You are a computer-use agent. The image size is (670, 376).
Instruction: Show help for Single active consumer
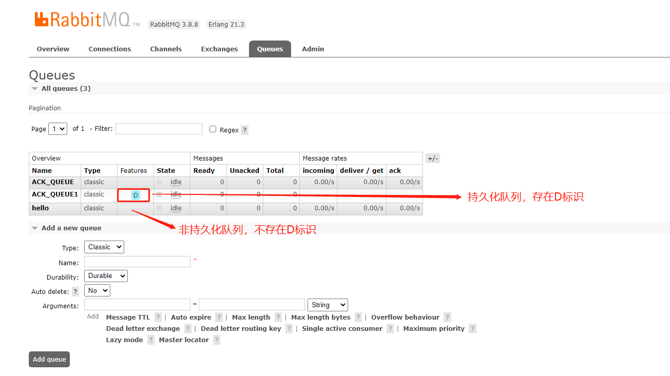coord(390,329)
